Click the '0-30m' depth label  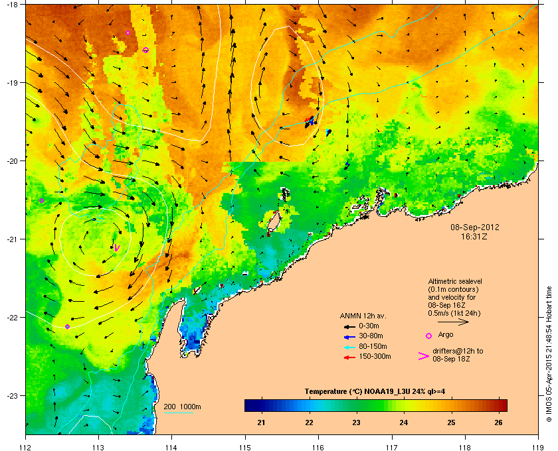pos(369,326)
